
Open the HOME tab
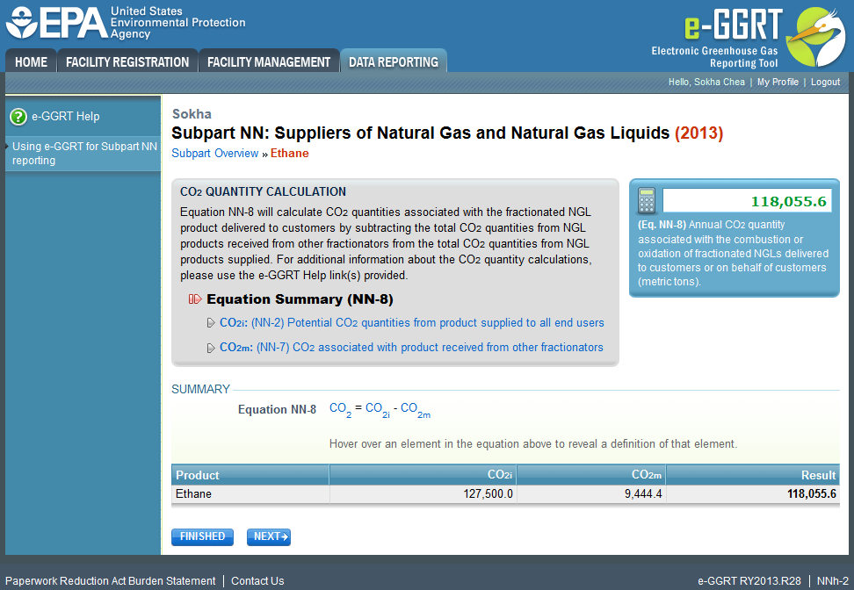[31, 61]
